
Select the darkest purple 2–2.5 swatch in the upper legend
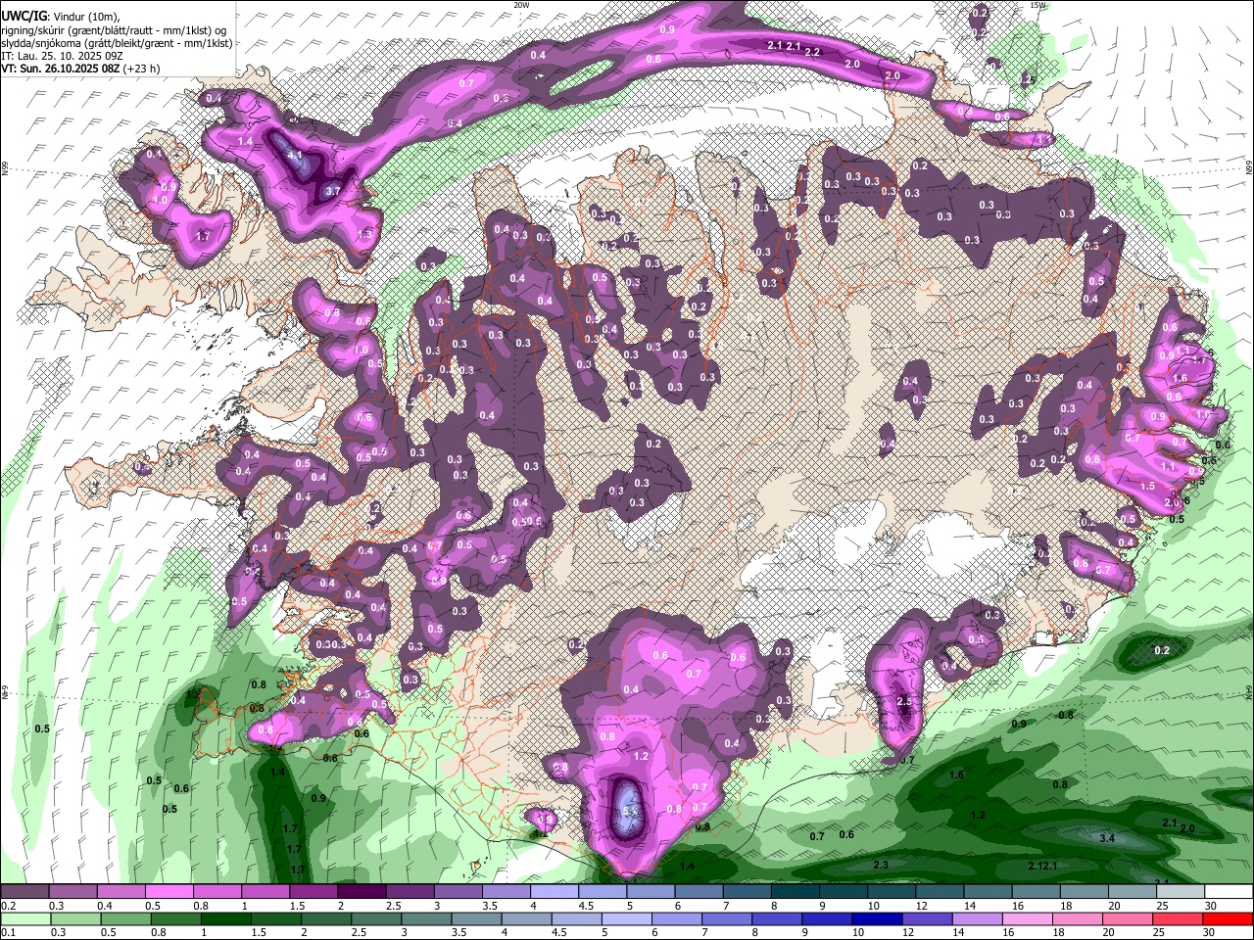[362, 892]
